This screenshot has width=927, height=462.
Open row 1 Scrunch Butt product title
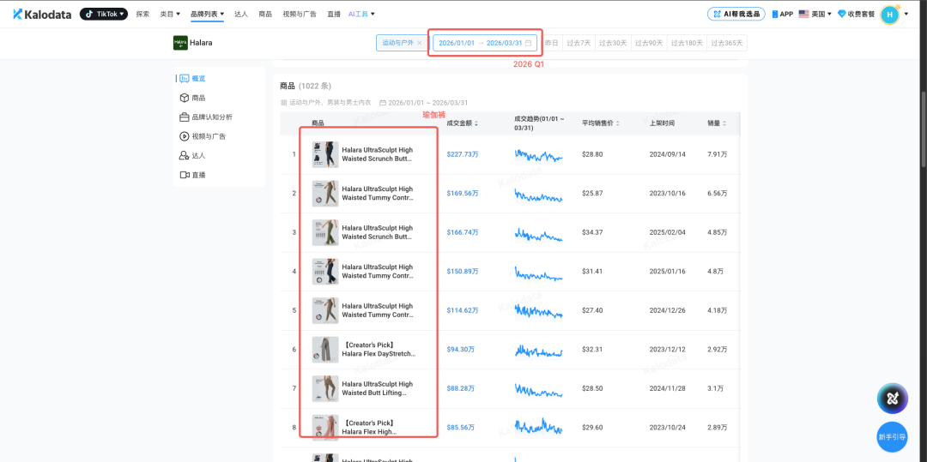coord(377,154)
